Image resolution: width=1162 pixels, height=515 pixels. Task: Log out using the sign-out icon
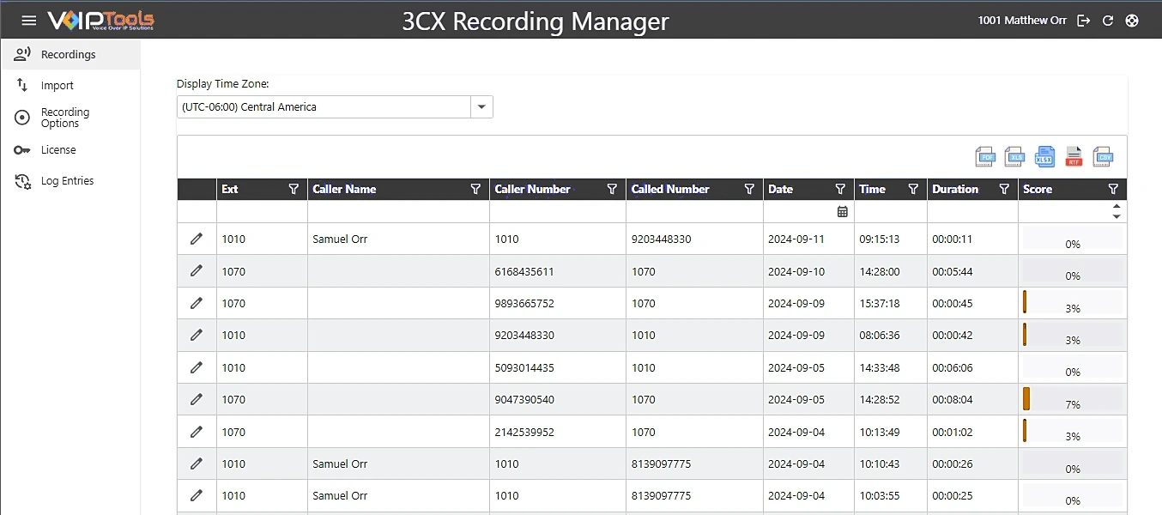(1084, 21)
